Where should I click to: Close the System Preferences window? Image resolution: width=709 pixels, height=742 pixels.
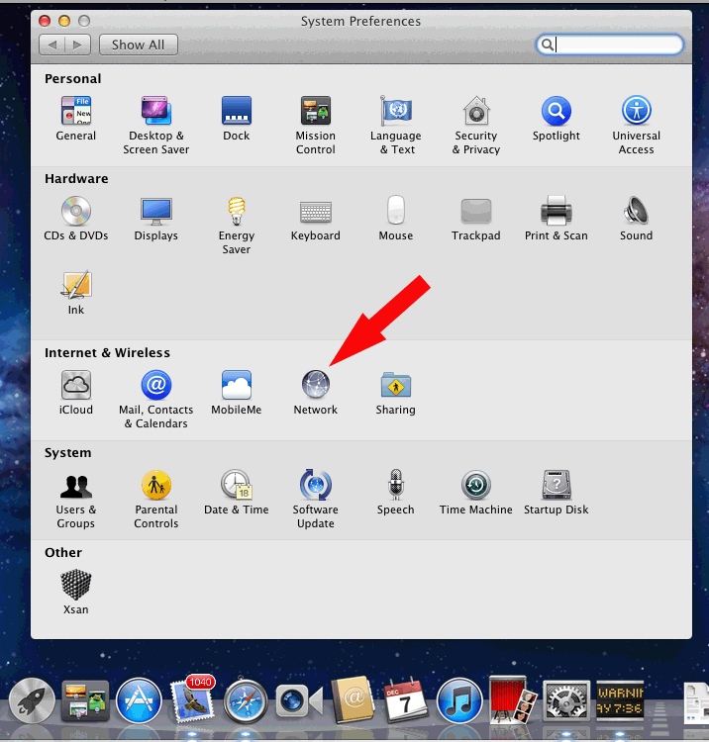pos(45,21)
